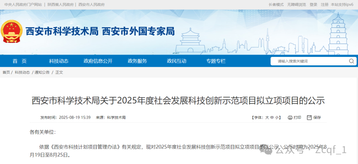
Task: Click 《西安市科技计划项目管理办法》 in body text
Action: pyautogui.click(x=86, y=147)
